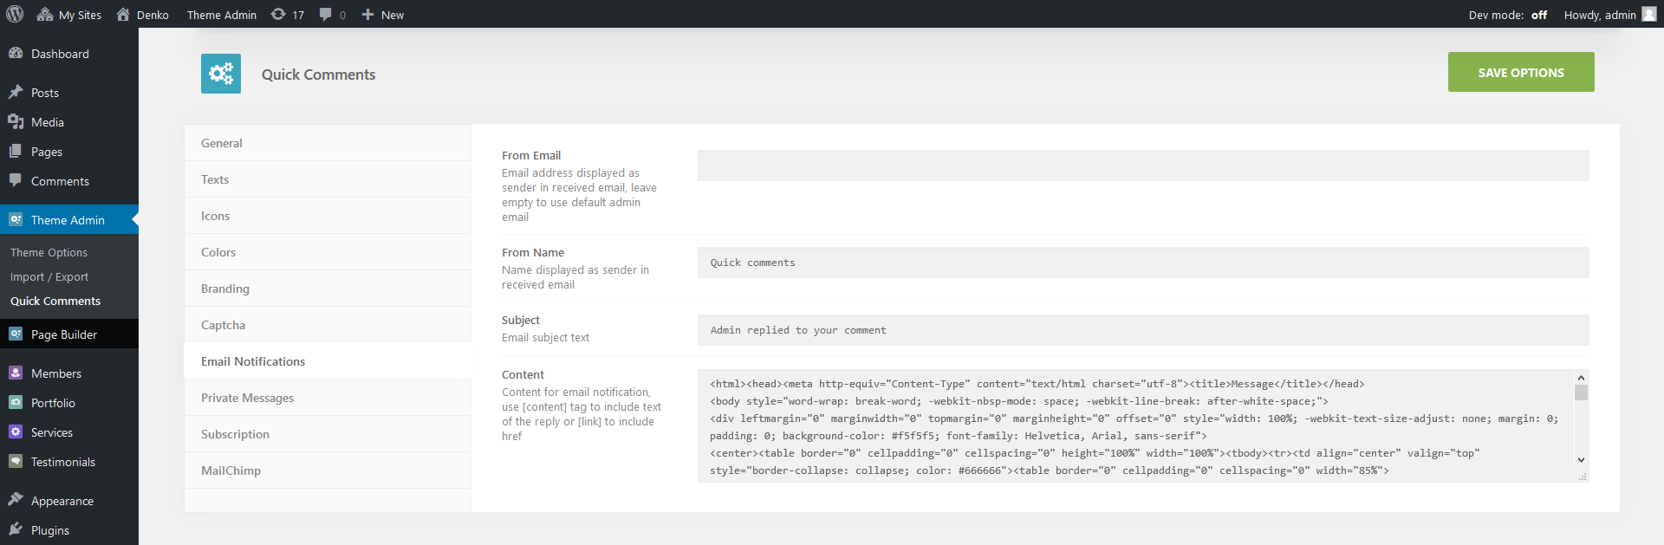Click the Page Builder icon
This screenshot has height=545, width=1664.
15,334
